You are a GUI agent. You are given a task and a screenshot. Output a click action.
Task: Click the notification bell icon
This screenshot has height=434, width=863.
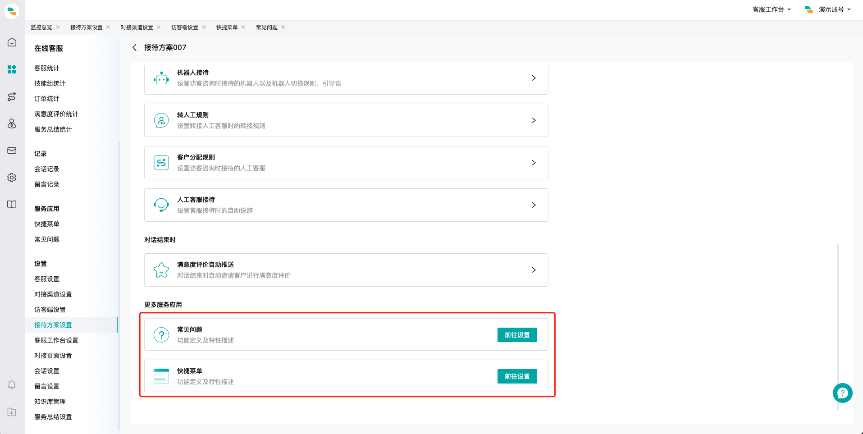click(x=12, y=384)
